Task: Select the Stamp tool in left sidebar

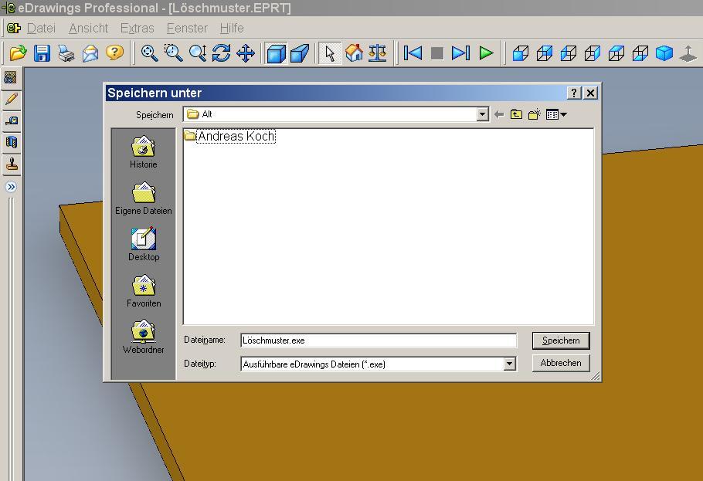Action: pos(12,164)
